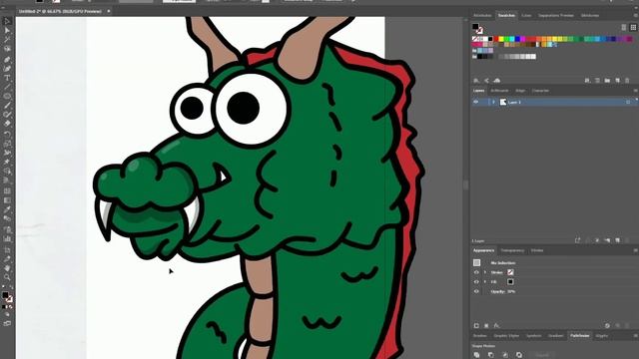Click the Fill color box in Appearance
Image resolution: width=639 pixels, height=359 pixels.
510,281
